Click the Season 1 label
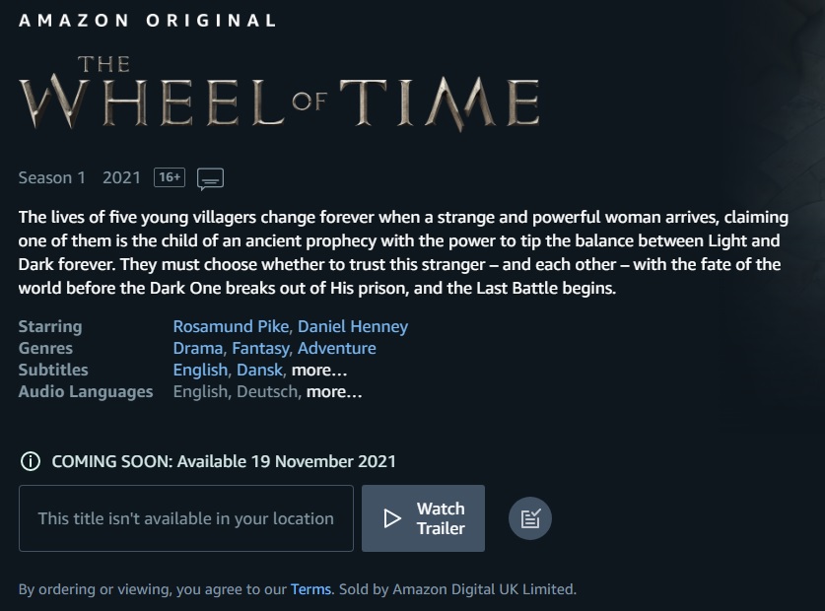825x611 pixels. (x=51, y=177)
